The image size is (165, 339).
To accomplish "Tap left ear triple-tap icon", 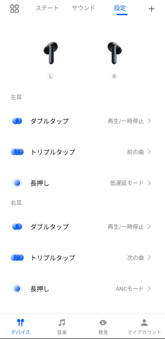I will pyautogui.click(x=17, y=152).
